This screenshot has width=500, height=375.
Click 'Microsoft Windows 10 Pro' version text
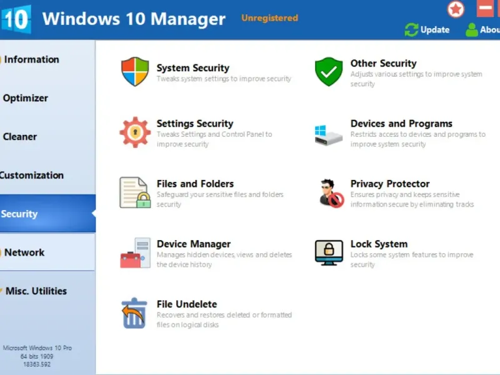[37, 348]
